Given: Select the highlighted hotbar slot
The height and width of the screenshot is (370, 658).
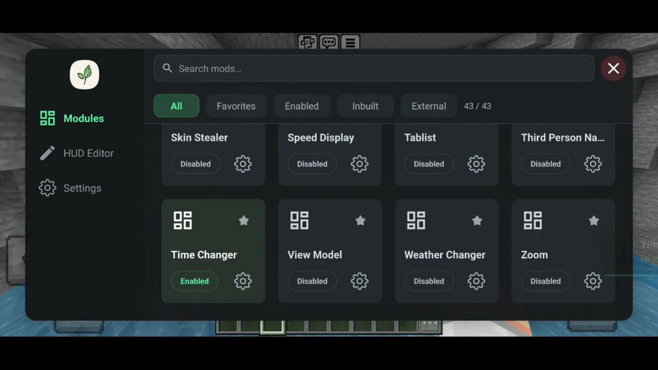Looking at the screenshot, I should point(273,327).
